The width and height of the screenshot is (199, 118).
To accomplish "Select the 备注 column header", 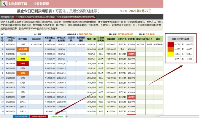I will pyautogui.click(x=158, y=39).
